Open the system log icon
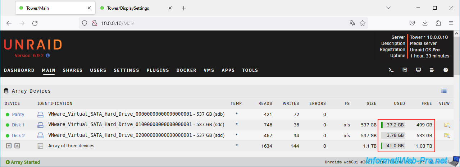Screen dimensions: 460x167 pyautogui.click(x=432, y=70)
